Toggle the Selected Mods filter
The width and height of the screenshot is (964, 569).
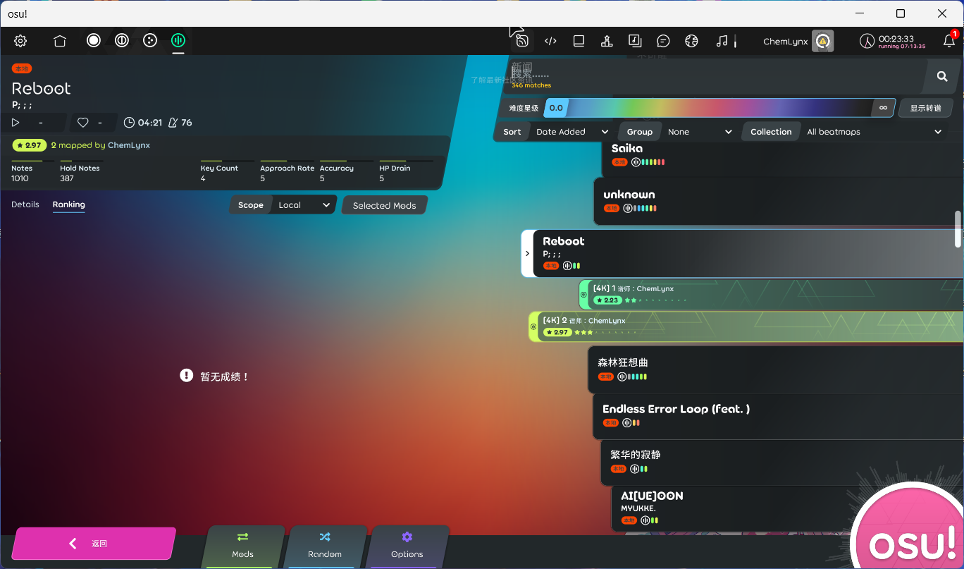384,205
